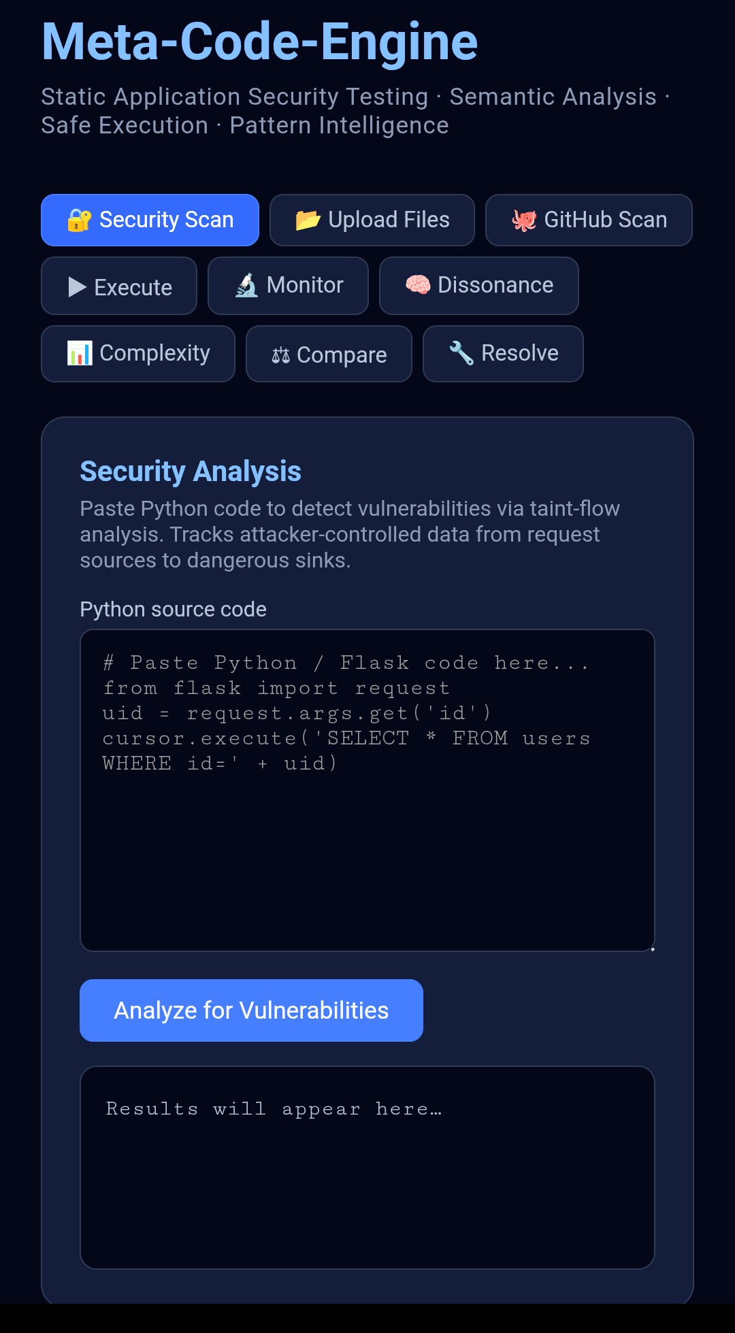Screen dimensions: 735x1333
Task: Activate the Security Scan button
Action: [150, 220]
